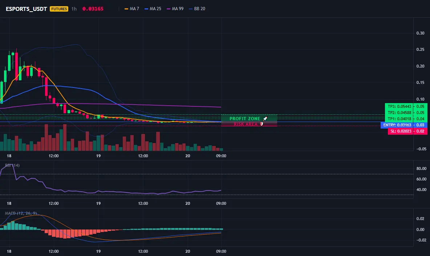Viewport: 430px width, 256px height.
Task: Click the SL: 0.02023 stop loss label
Action: point(401,131)
